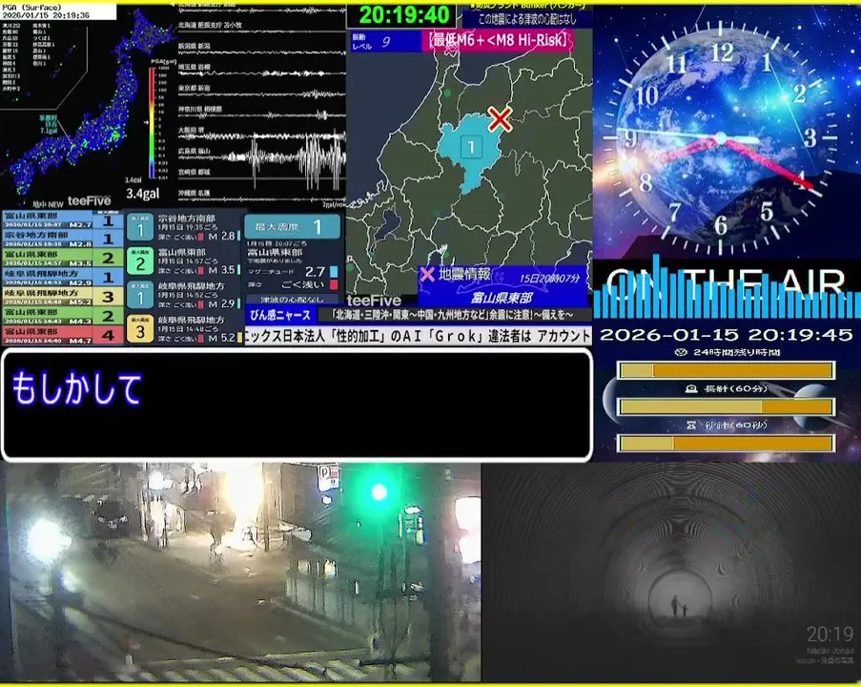Select the green M3.5 2026/01/15 14:57 history row

[62, 259]
